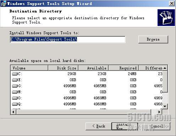
Task: Select the 4996MB disk size for O:
Action: click(x=70, y=98)
